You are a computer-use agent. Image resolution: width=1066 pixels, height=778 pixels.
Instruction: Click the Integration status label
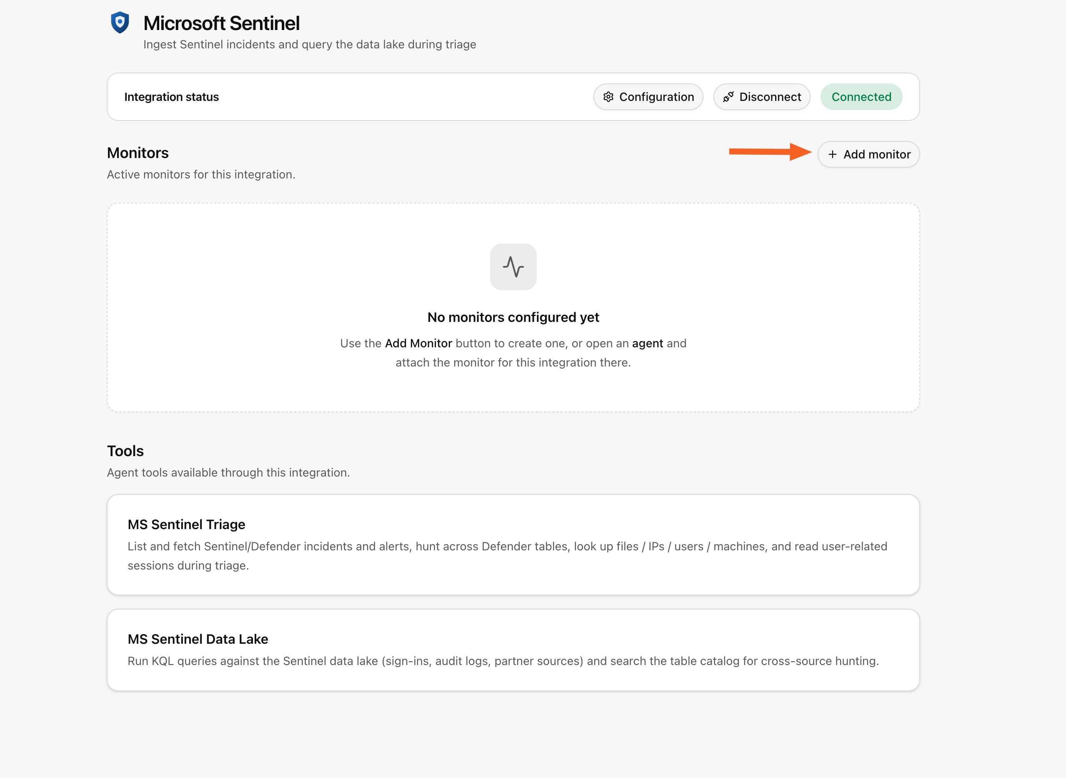coord(171,97)
